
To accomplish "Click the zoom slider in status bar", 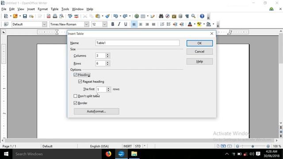I will pos(252,146).
